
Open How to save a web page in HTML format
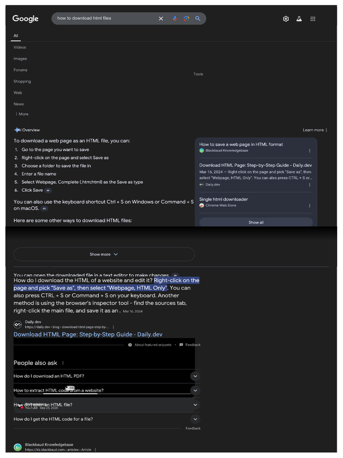click(241, 144)
